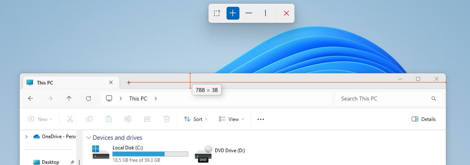This screenshot has height=165, width=470.
Task: Click Devices and drives heading
Action: pos(117,137)
